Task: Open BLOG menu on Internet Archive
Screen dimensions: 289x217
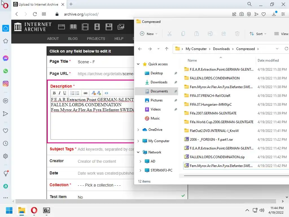Action: [73, 38]
